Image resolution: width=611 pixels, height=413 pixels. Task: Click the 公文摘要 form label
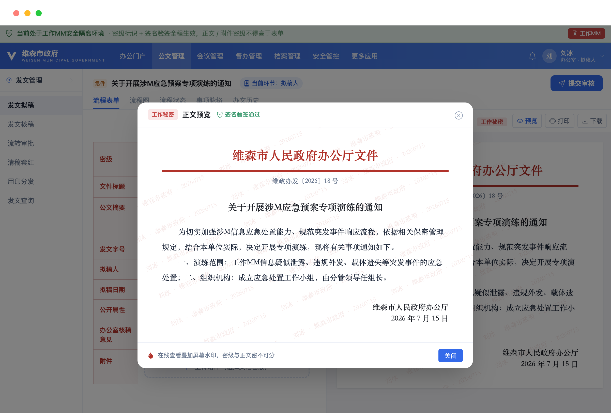tap(112, 208)
